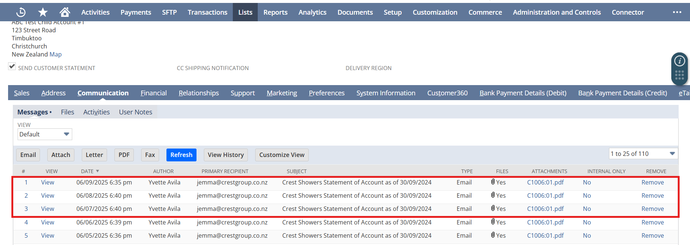Click Remove link for message 4
This screenshot has height=245, width=690.
[652, 222]
